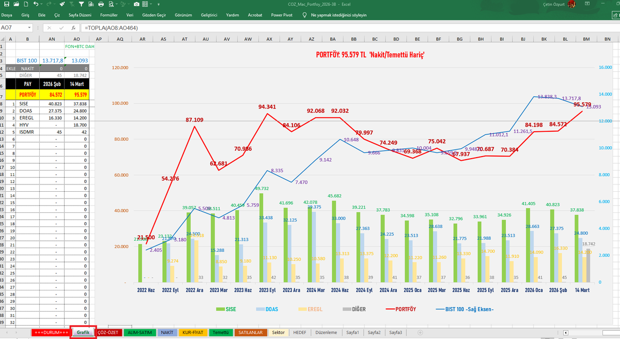This screenshot has height=339, width=620.
Task: Open the Geliştirici ribbon tab
Action: pos(209,16)
